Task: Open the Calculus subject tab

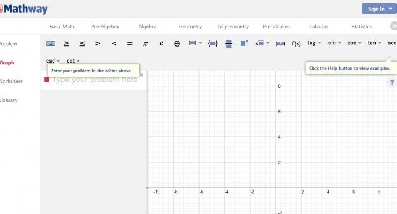Action: click(319, 26)
